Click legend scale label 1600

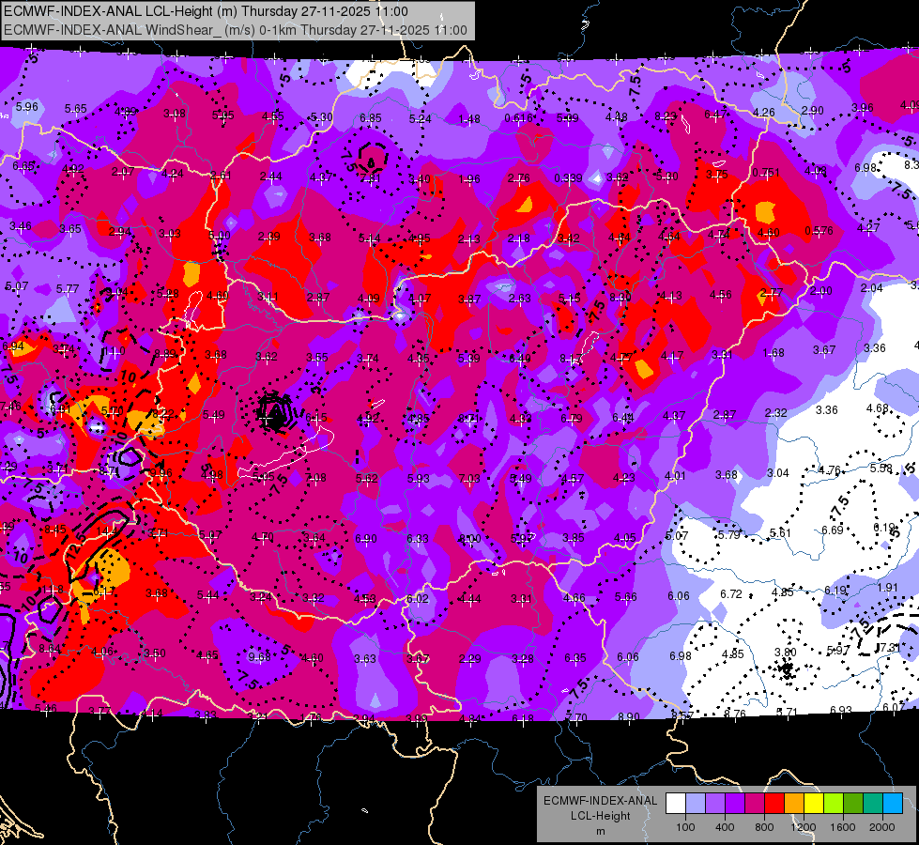click(843, 827)
